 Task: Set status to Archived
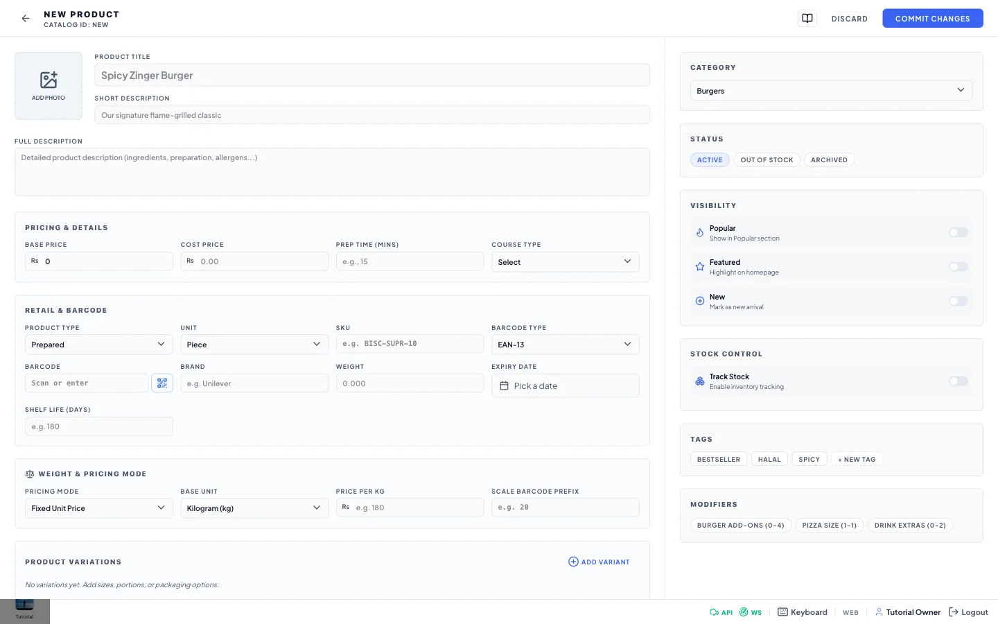tap(829, 160)
